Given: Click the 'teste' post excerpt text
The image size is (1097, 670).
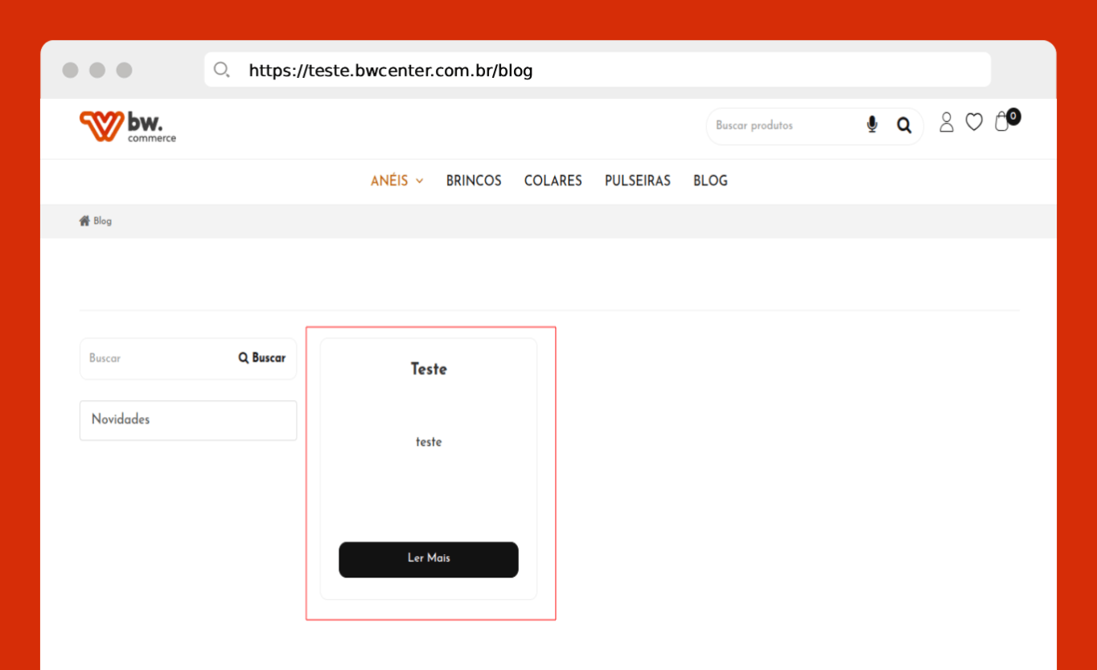Looking at the screenshot, I should tap(429, 442).
